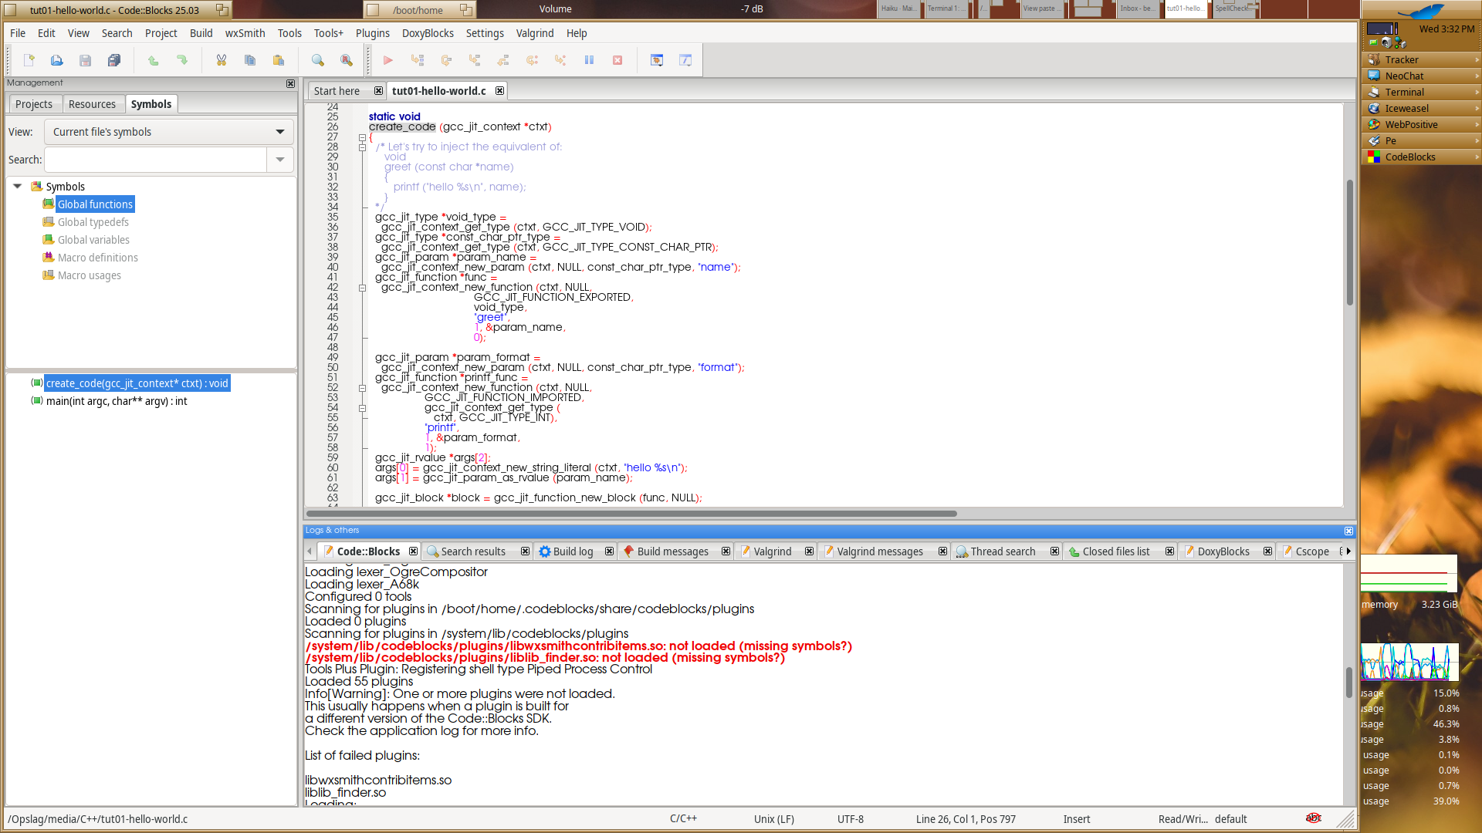Click the Find magnifier icon

318,60
